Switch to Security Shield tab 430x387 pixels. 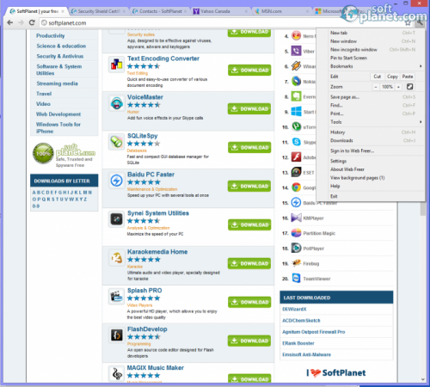point(98,11)
